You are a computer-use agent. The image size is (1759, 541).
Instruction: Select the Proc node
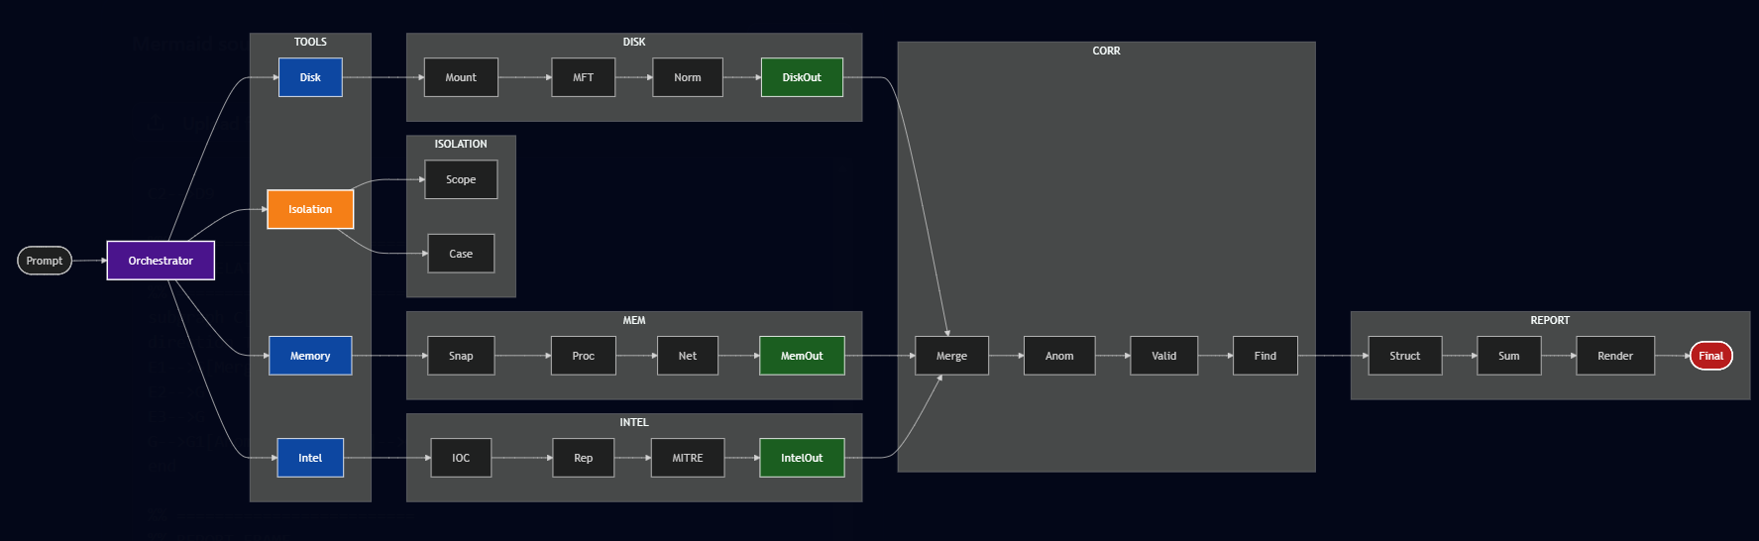click(584, 356)
